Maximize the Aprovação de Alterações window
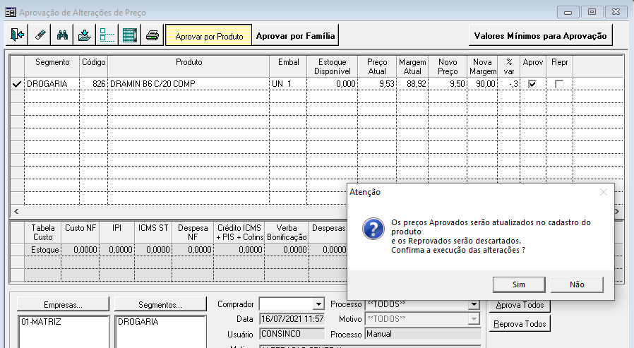Screen dimensions: 634x348 click(x=592, y=12)
